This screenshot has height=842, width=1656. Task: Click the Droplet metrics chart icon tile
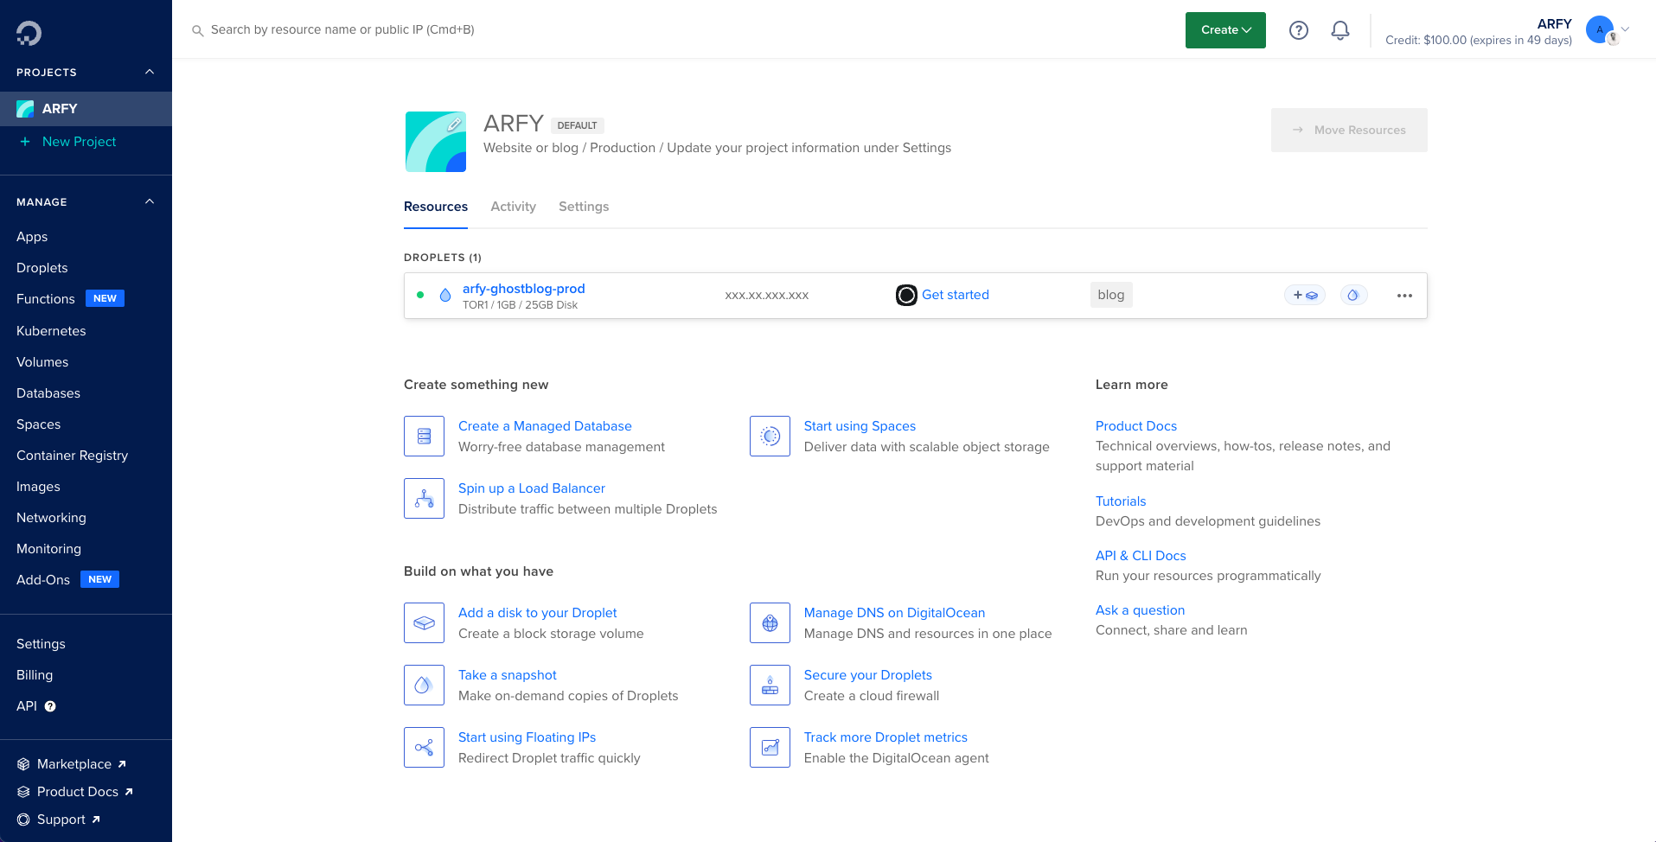[x=770, y=747]
